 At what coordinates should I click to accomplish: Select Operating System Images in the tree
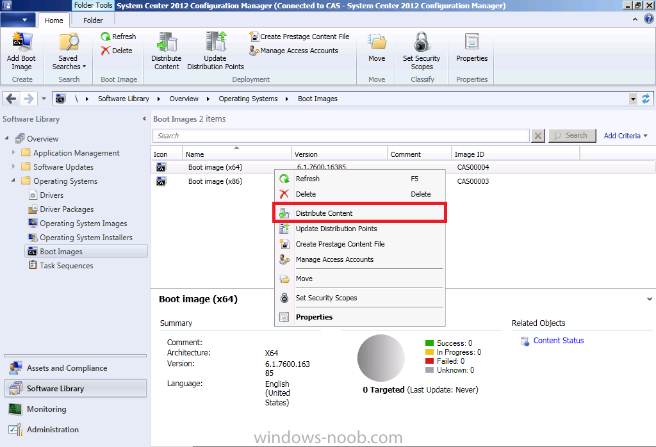83,224
